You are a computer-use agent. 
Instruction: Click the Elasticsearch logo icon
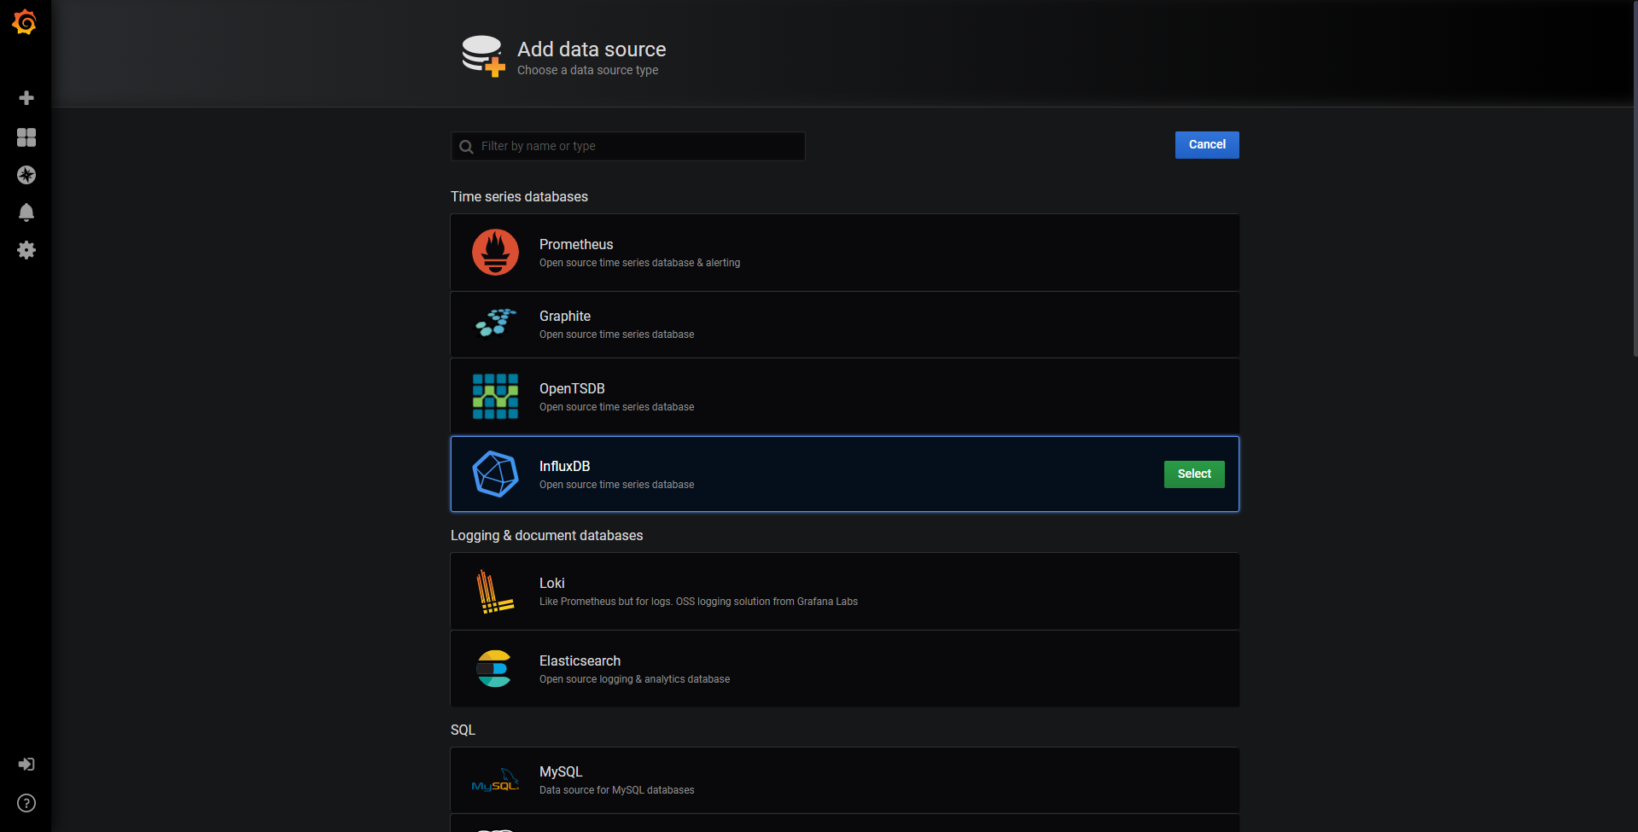coord(494,669)
